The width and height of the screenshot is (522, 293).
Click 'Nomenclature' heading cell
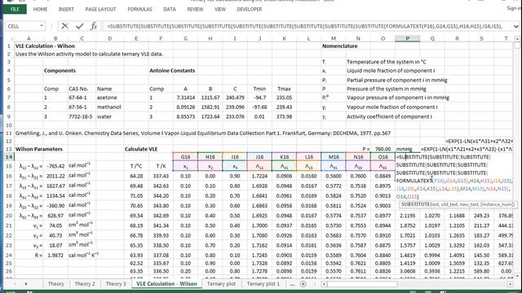click(339, 46)
